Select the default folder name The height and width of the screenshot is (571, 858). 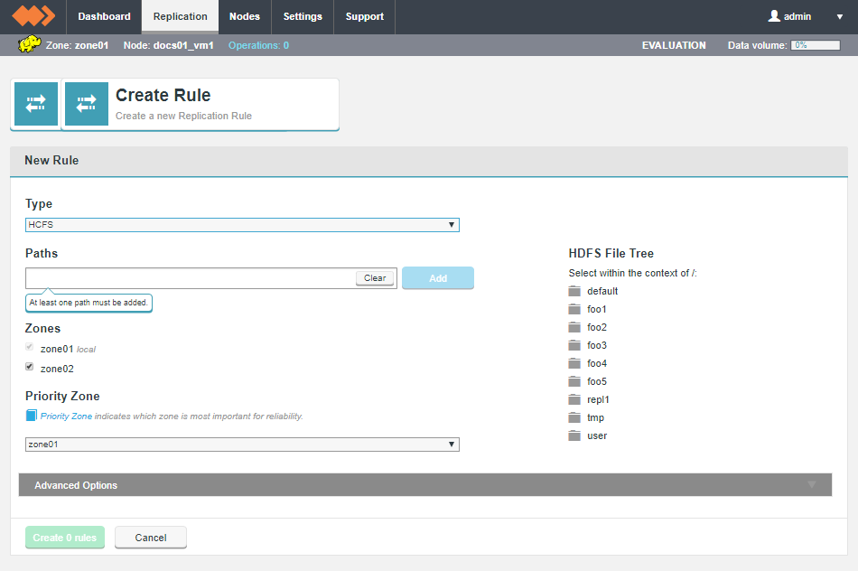[x=602, y=291]
